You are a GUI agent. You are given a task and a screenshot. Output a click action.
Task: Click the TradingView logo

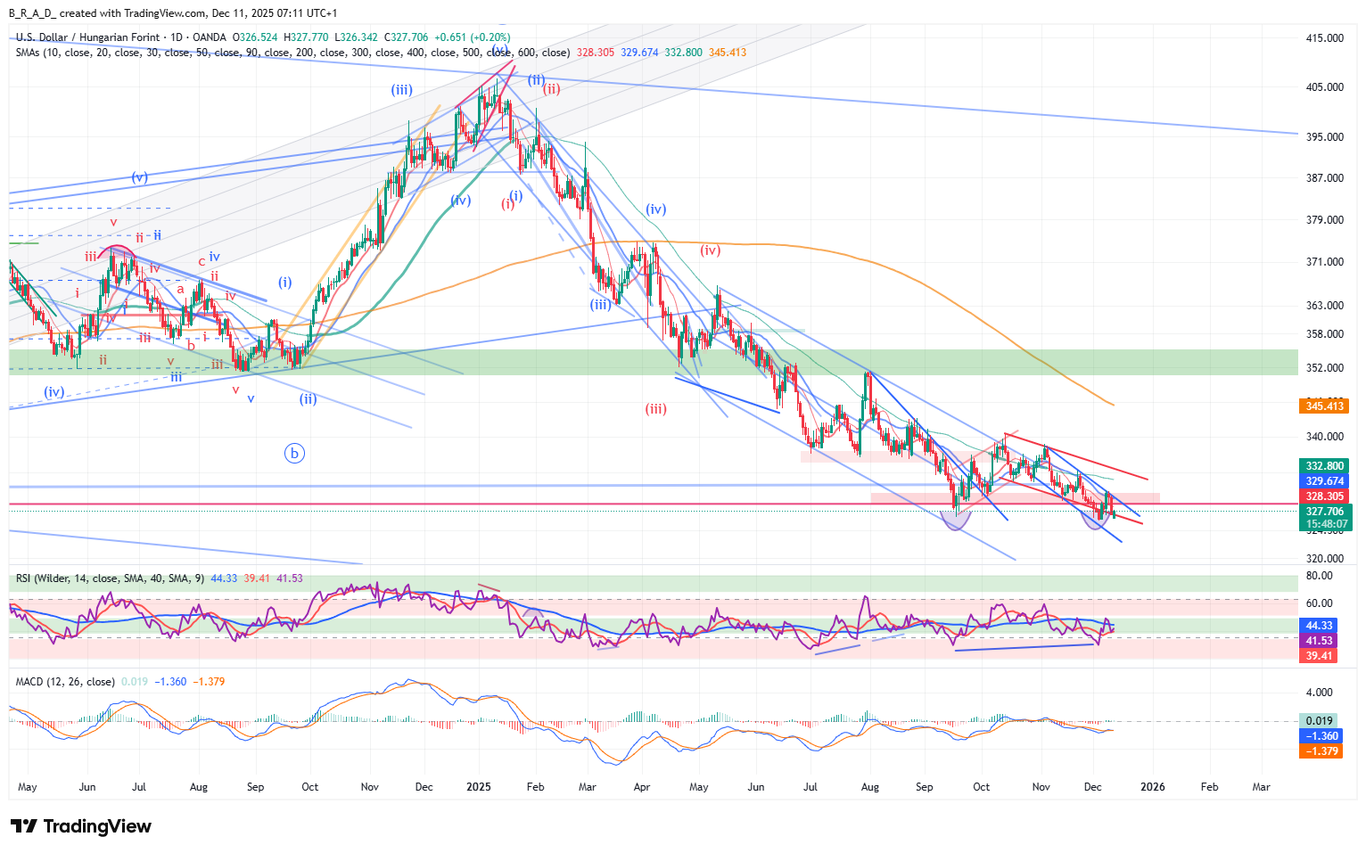pos(81,826)
